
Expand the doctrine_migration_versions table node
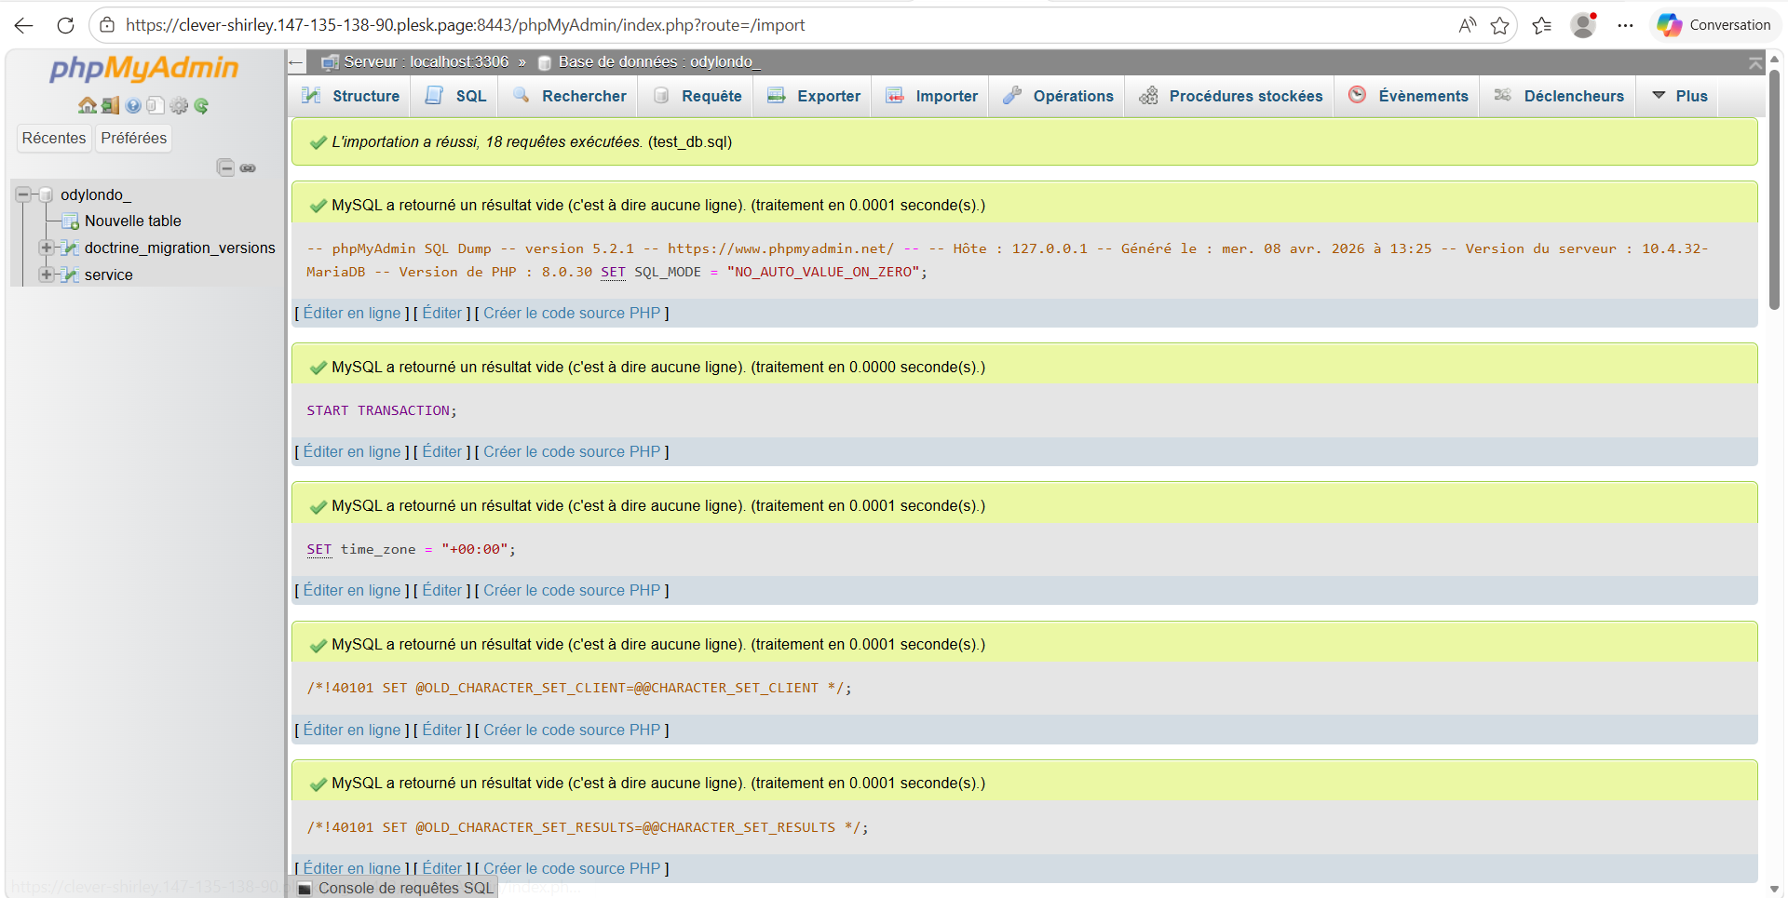[45, 248]
